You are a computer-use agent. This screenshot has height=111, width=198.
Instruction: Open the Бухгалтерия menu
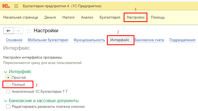[x=110, y=17]
